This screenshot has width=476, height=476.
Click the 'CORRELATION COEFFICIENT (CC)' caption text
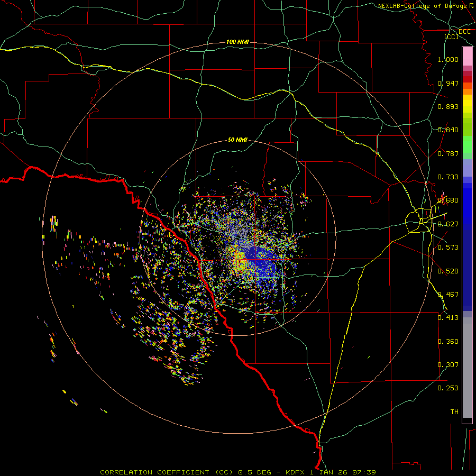pyautogui.click(x=167, y=472)
